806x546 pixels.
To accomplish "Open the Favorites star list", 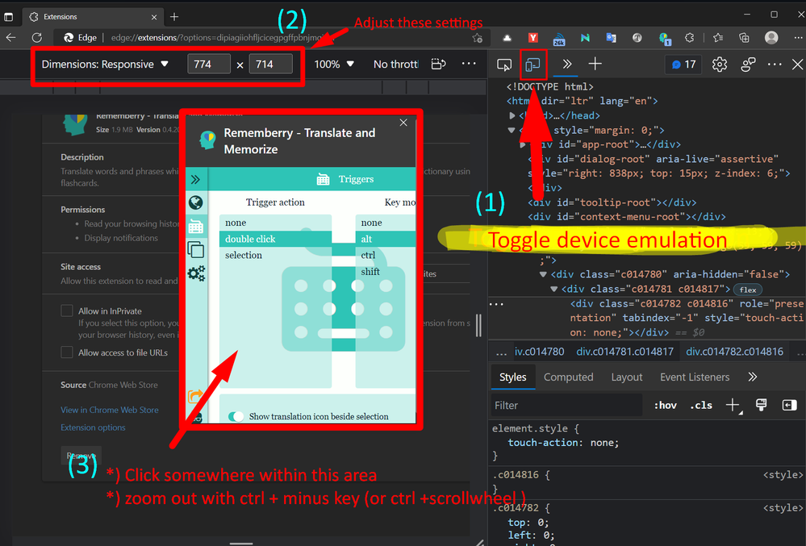I will coord(718,37).
